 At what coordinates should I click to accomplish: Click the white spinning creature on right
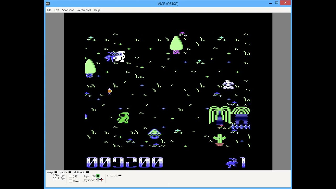228,85
